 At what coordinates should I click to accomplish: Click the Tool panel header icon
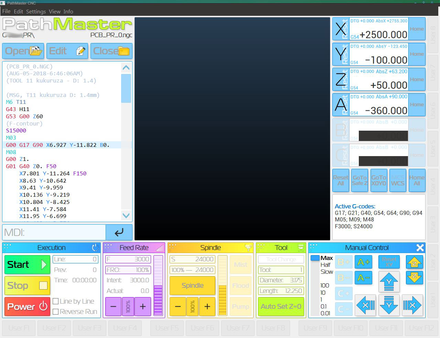point(301,248)
